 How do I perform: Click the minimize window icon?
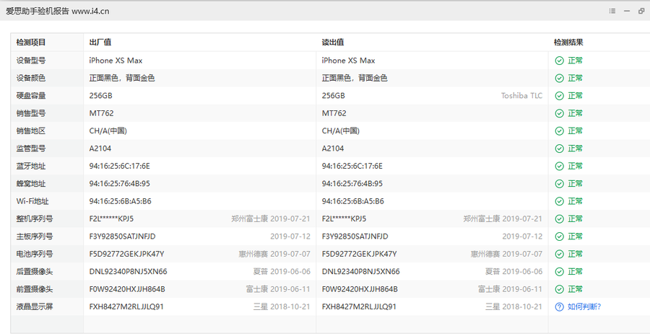(626, 11)
